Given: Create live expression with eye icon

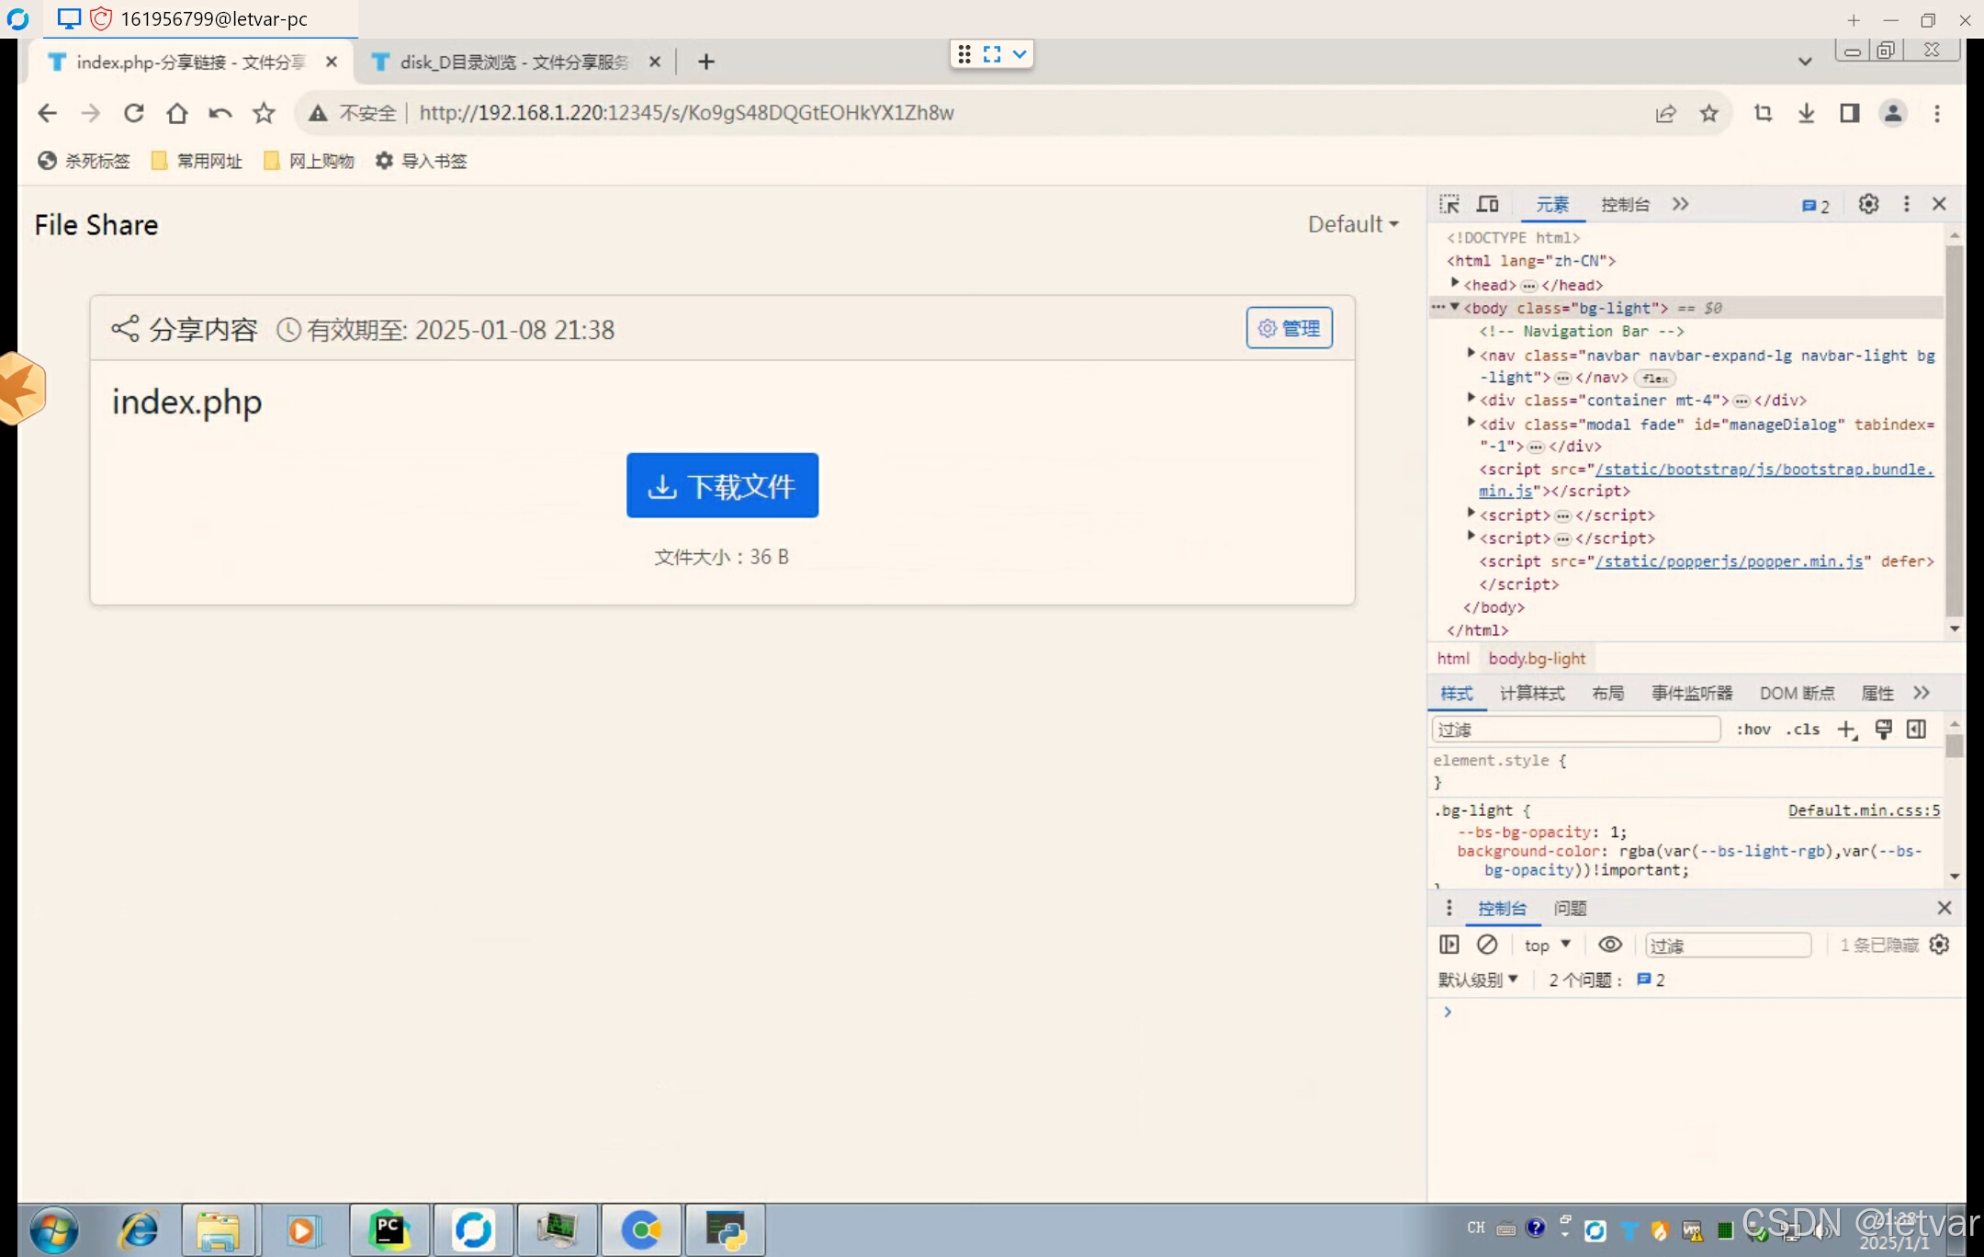Looking at the screenshot, I should pos(1610,945).
